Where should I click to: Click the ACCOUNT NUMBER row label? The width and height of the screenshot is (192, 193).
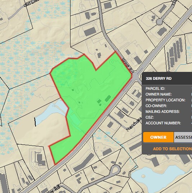[163, 123]
